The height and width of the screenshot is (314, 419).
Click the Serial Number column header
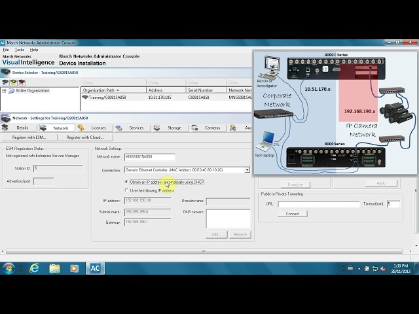206,90
